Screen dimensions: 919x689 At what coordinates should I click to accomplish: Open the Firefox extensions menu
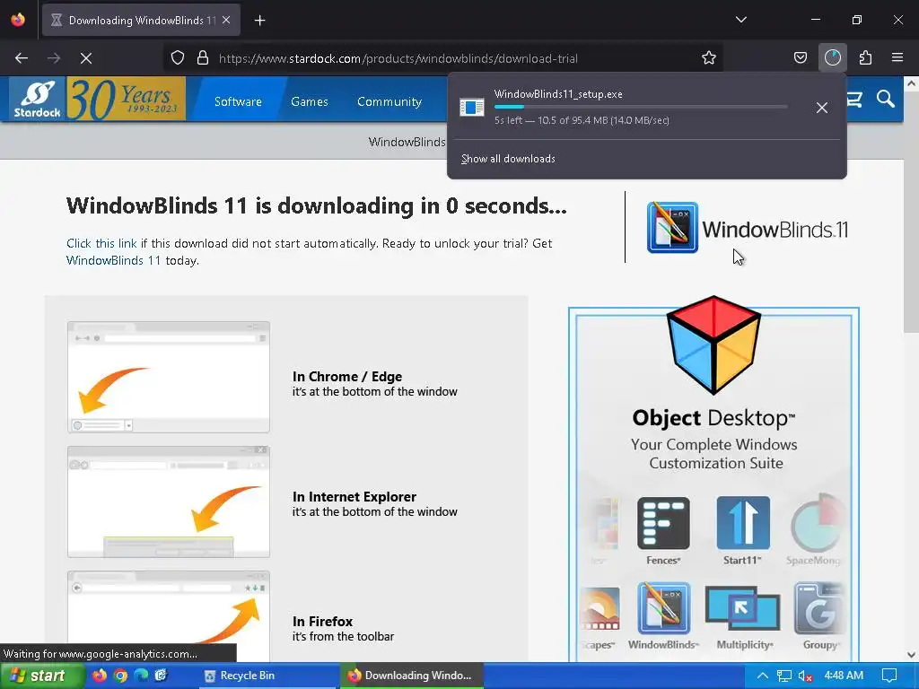[x=865, y=58]
